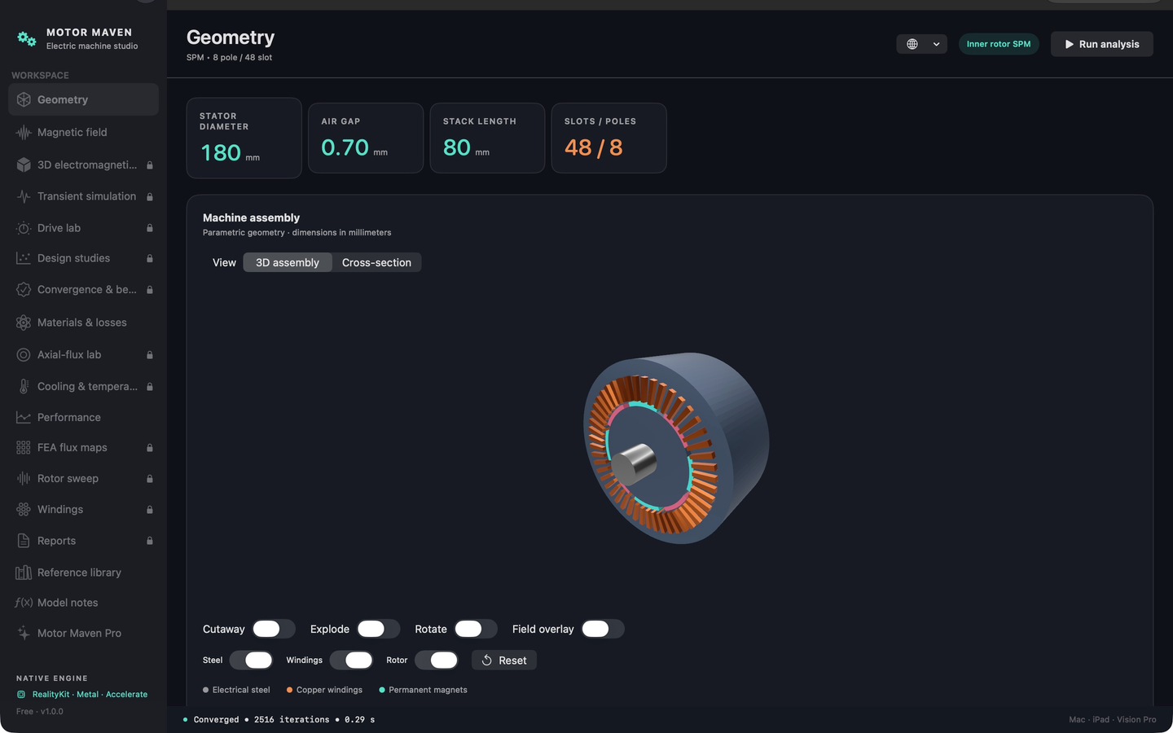Screen dimensions: 1173x733
Task: Toggle the Rotor visibility switch
Action: pos(437,660)
